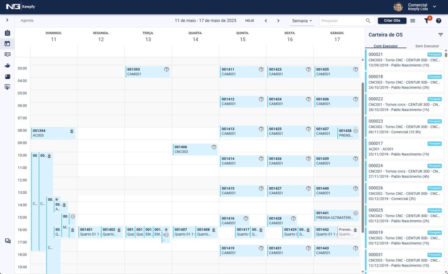Click the filter funnel icon with badge

[x=427, y=21]
